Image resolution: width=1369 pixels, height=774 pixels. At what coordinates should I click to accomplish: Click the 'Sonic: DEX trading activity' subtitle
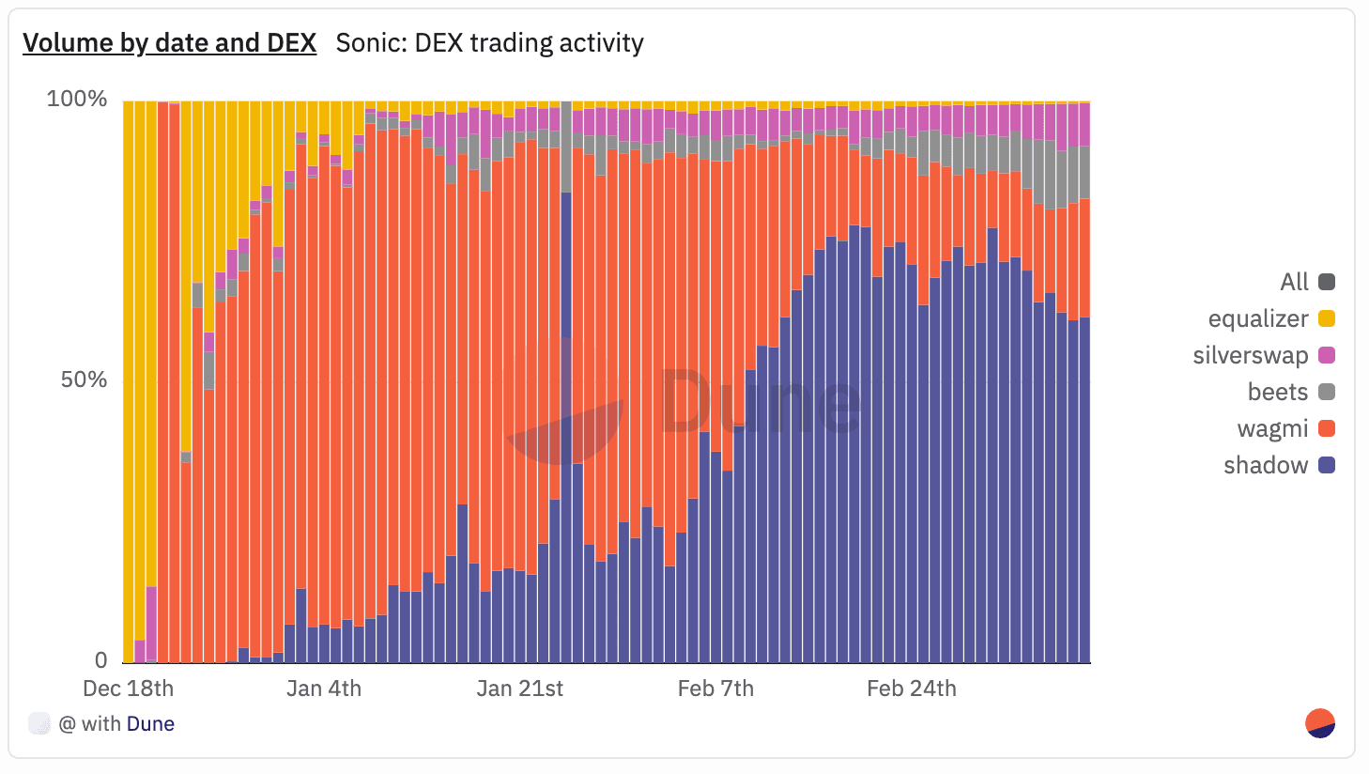coord(489,43)
